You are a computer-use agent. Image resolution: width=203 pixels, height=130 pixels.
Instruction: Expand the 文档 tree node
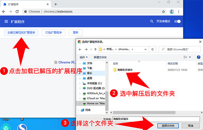tap(80, 63)
